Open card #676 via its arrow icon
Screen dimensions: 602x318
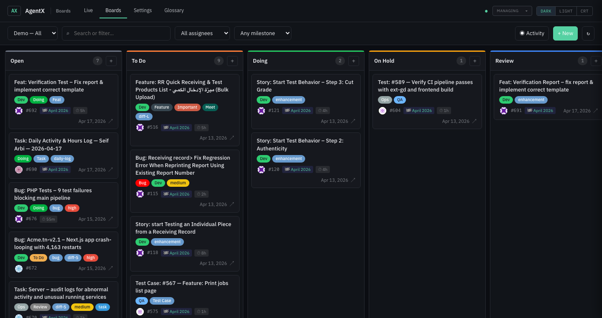[x=111, y=219]
